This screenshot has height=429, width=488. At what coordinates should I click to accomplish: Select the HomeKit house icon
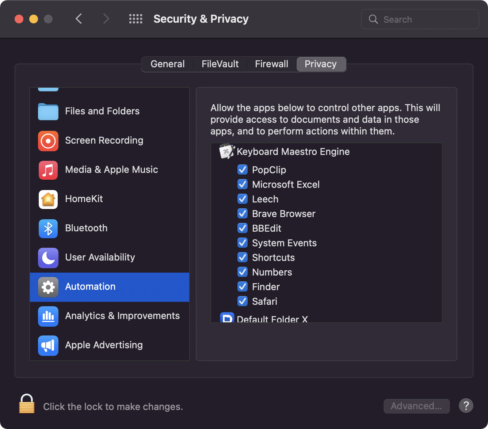pos(48,200)
